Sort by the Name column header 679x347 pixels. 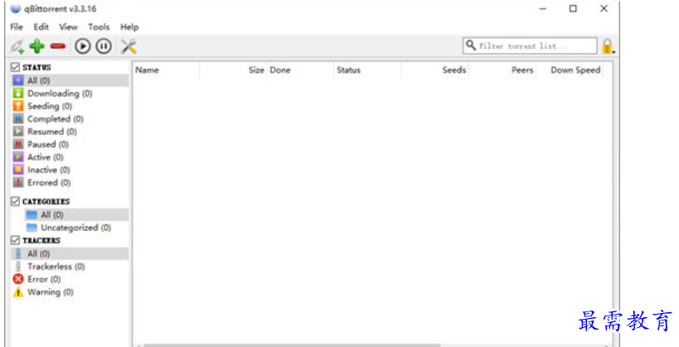click(167, 70)
